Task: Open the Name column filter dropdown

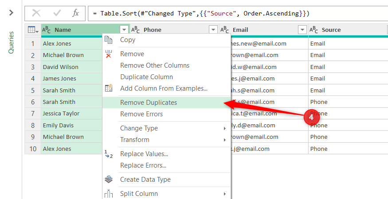Action: (124, 30)
